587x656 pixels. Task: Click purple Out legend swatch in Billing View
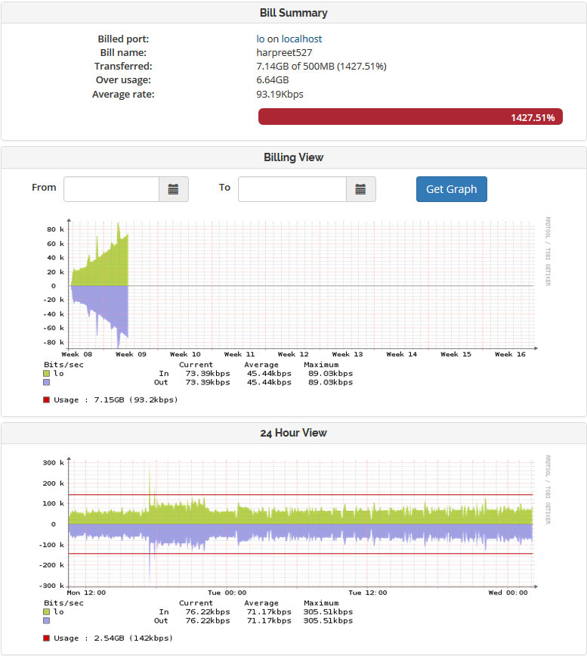47,383
